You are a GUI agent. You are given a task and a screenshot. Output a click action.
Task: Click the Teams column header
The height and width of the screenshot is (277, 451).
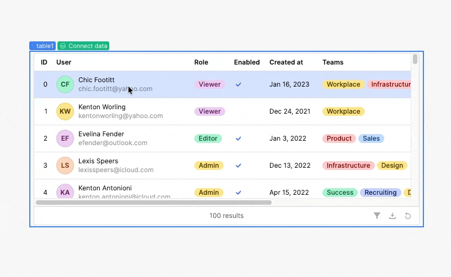point(333,62)
